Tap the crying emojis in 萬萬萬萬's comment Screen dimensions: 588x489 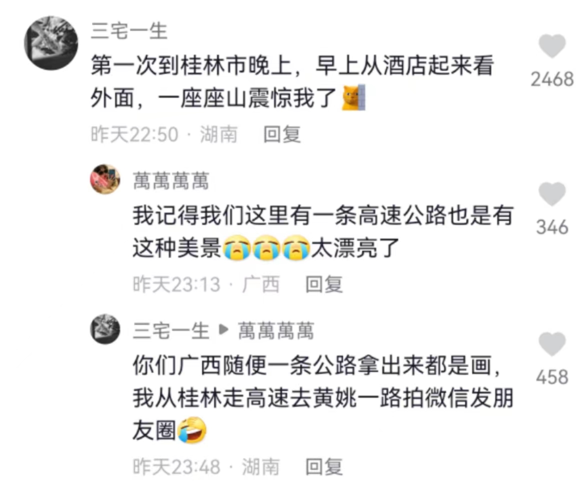[x=266, y=248]
